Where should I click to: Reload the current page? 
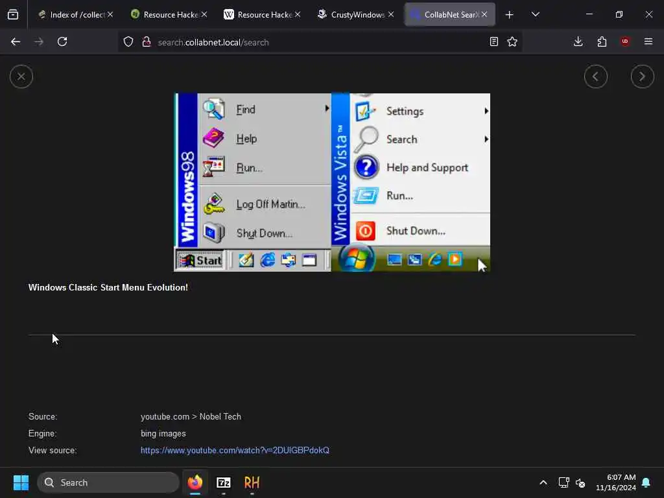coord(62,41)
